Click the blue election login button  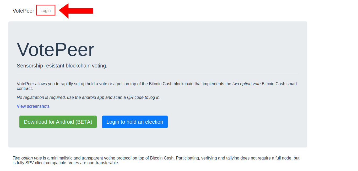[135, 122]
